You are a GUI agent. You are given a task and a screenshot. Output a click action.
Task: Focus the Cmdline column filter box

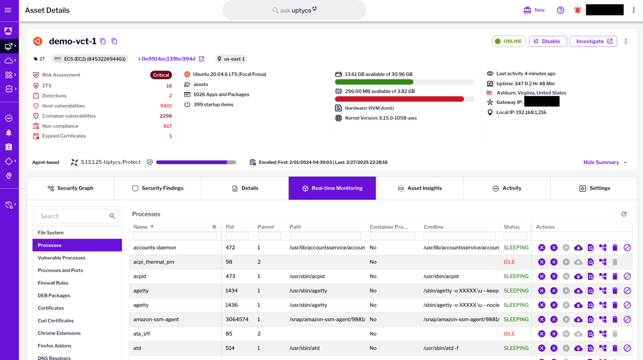coord(459,236)
